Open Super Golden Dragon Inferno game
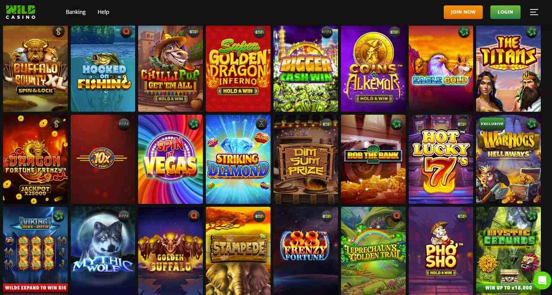Viewport: 552px width, 295px height. click(x=238, y=69)
